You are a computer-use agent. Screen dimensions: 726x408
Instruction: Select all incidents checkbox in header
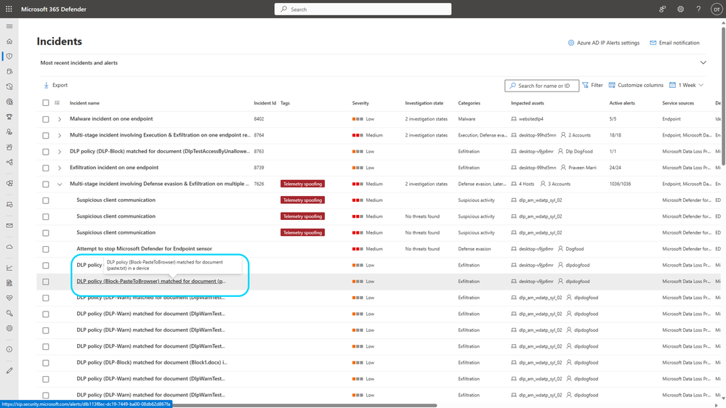[x=45, y=102]
